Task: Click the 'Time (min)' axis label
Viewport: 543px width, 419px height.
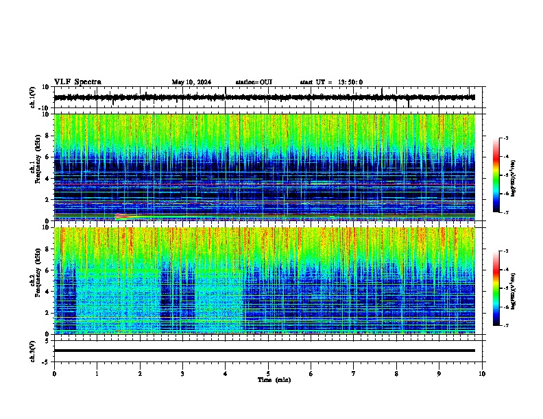Action: pos(274,380)
